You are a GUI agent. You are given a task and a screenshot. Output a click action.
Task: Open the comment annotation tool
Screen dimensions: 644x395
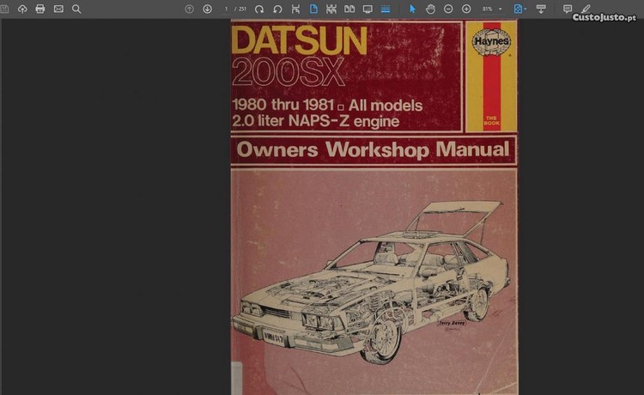(568, 9)
